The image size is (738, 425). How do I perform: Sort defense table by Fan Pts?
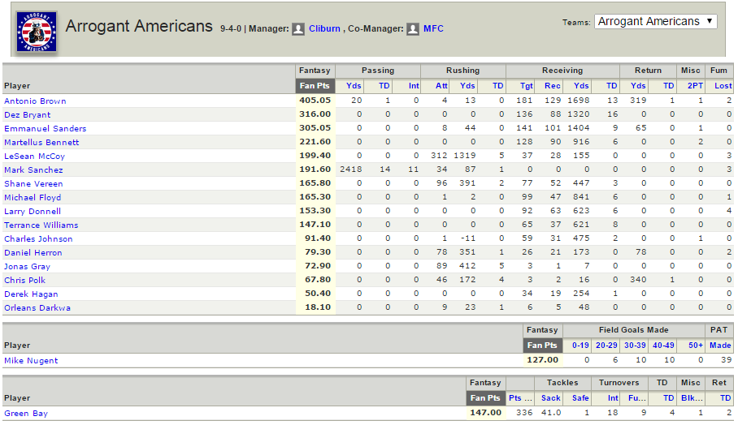click(x=485, y=397)
